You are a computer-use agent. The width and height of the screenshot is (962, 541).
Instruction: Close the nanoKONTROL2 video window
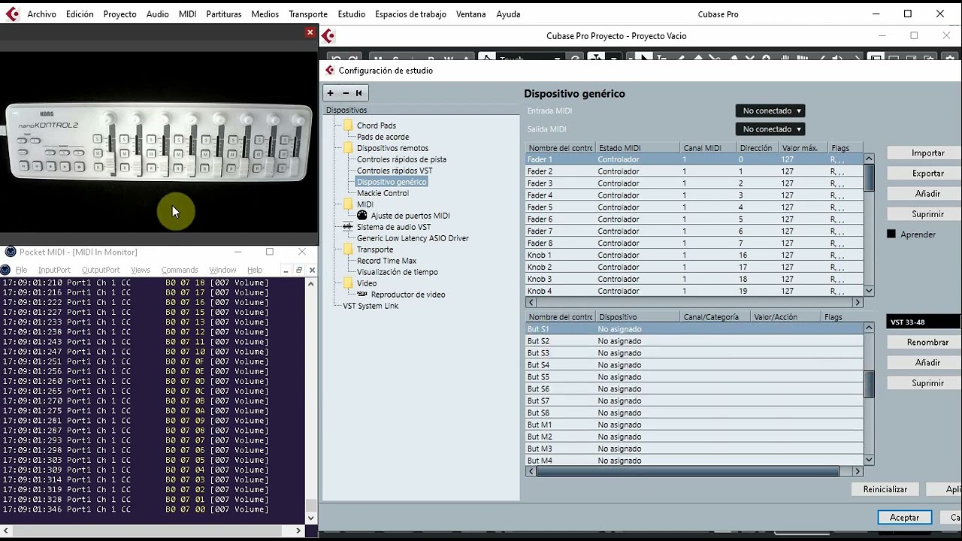(x=310, y=32)
